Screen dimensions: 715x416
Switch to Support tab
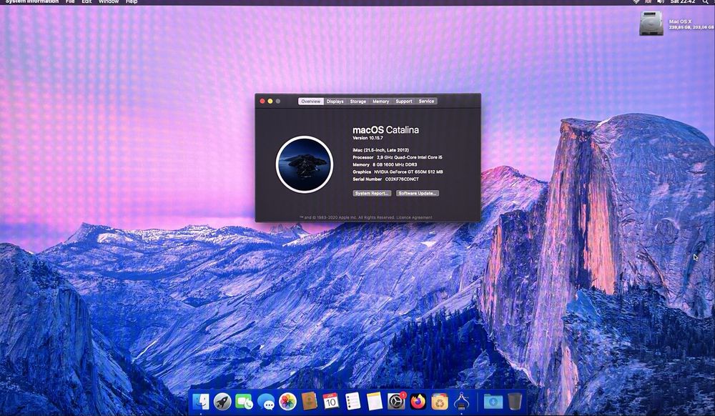(x=404, y=101)
